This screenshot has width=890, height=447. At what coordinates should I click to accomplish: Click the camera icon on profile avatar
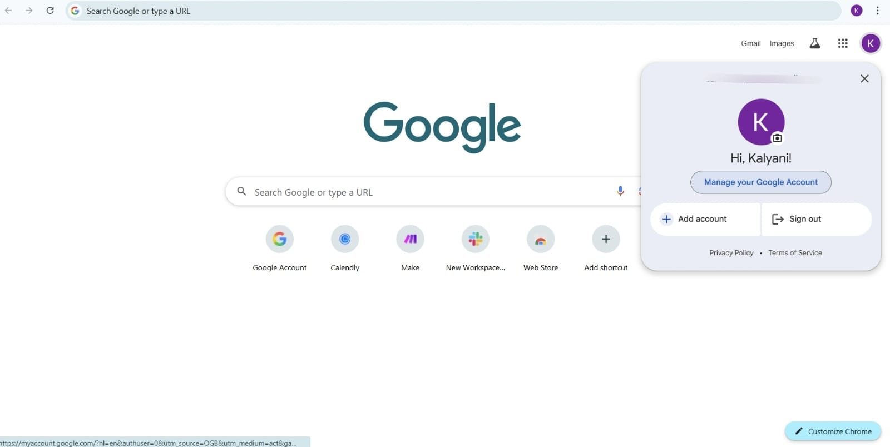pyautogui.click(x=777, y=138)
